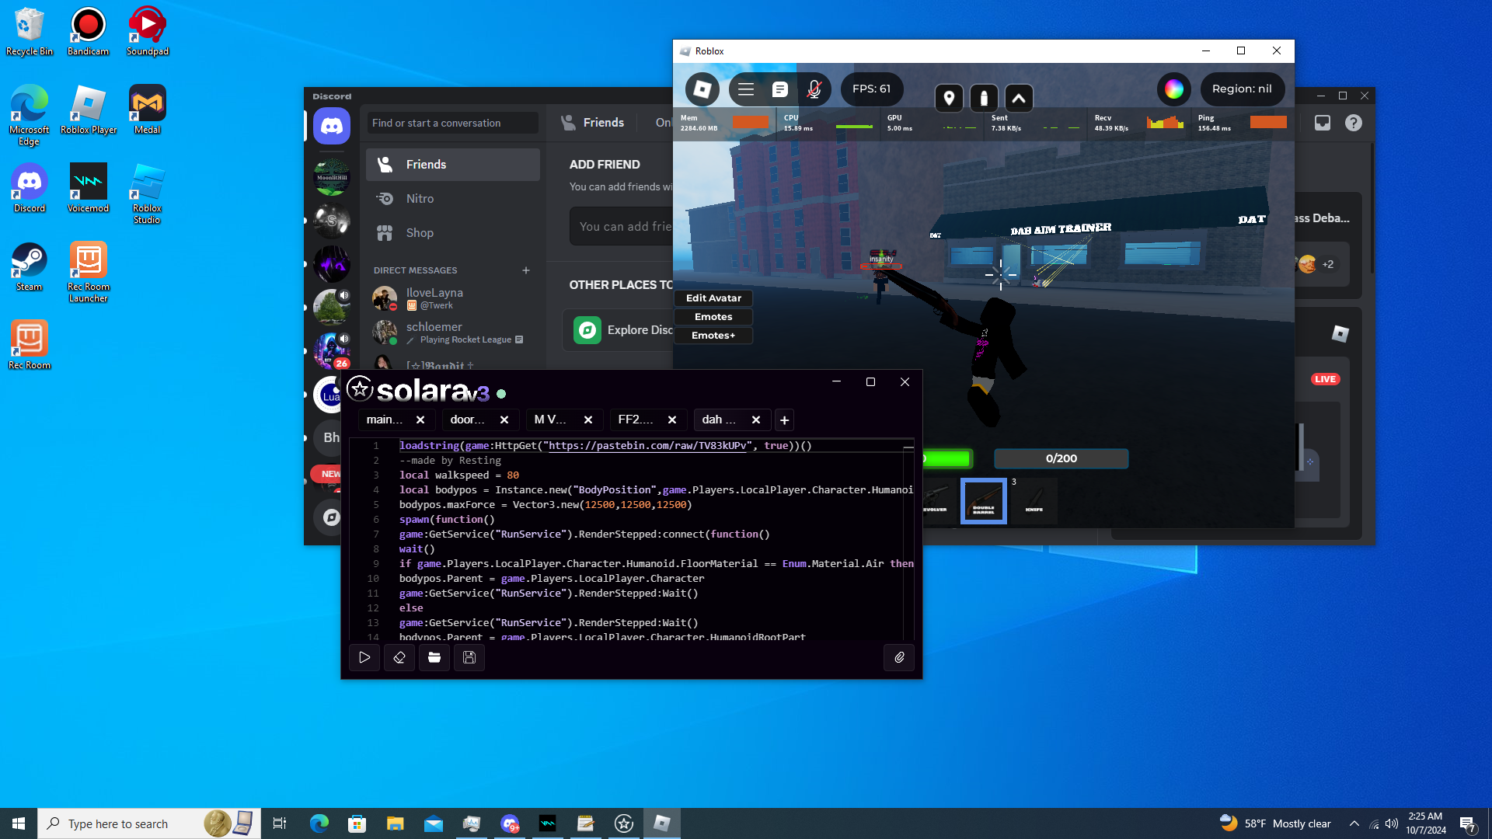The height and width of the screenshot is (839, 1492).
Task: Open the Roblox chat window icon
Action: point(779,89)
